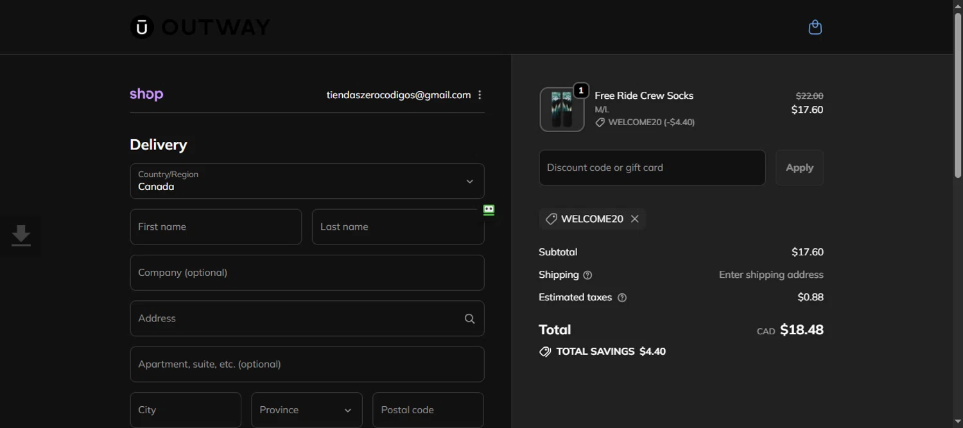Click the M/L size label
963x428 pixels.
602,110
